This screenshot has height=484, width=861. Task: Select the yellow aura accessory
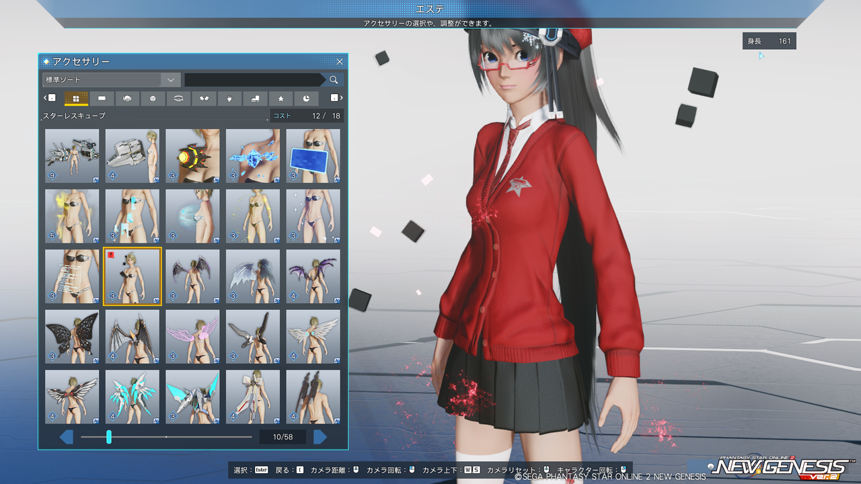pos(72,216)
